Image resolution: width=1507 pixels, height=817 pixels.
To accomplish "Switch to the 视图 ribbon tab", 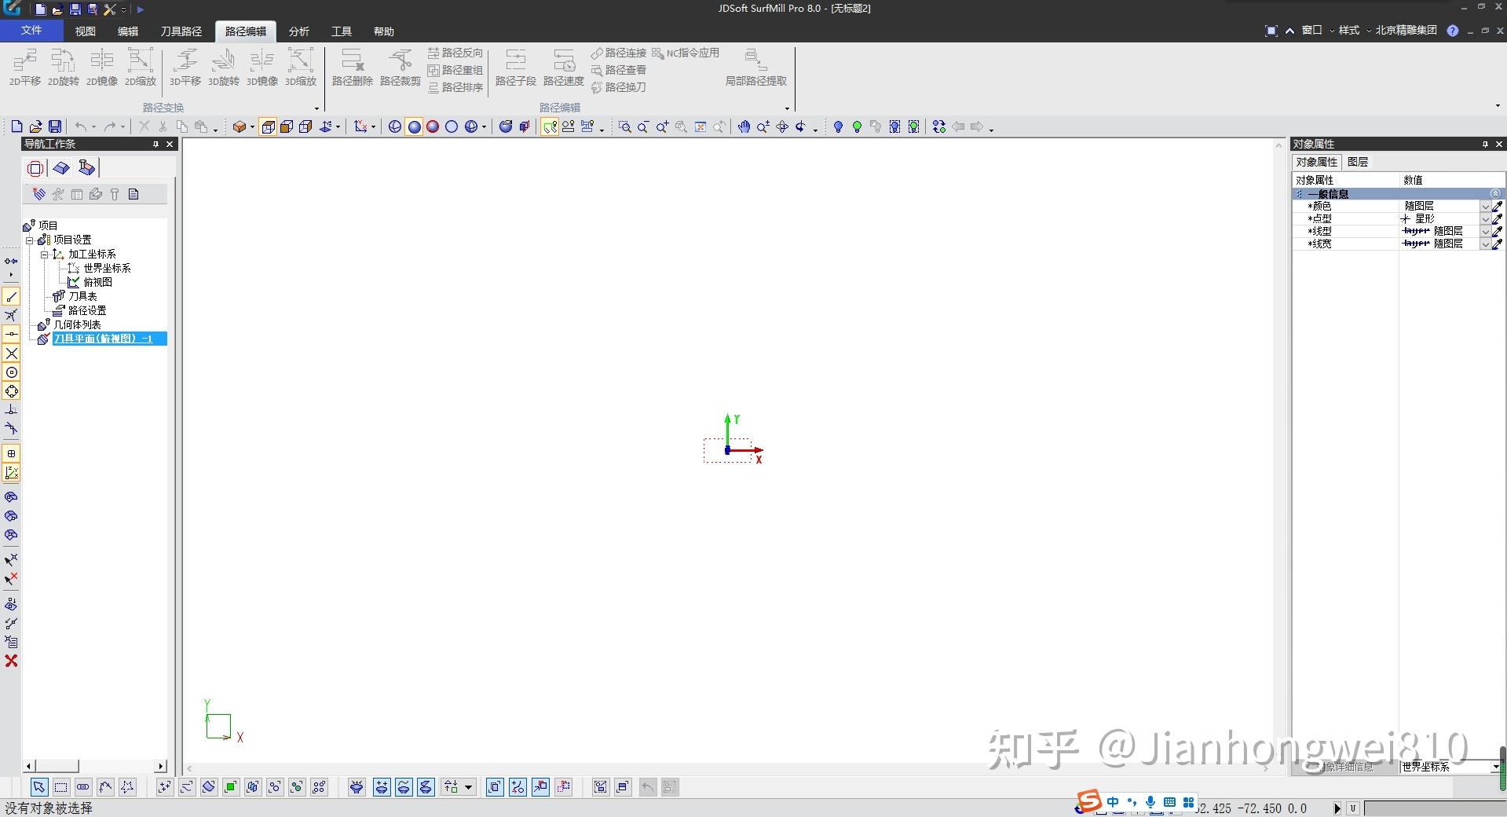I will (85, 31).
